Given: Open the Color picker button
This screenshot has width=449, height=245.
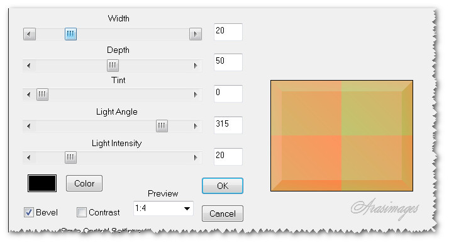Looking at the screenshot, I should pos(84,183).
